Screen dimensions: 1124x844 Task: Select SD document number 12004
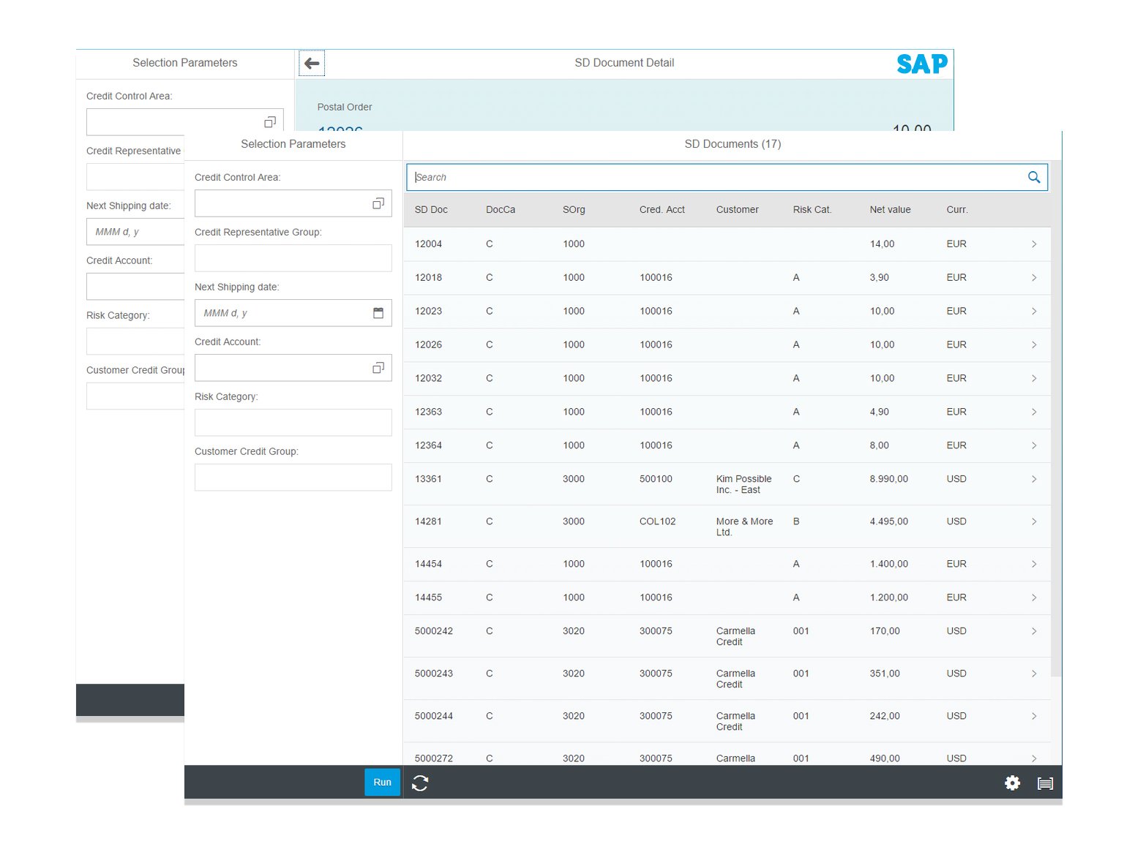pyautogui.click(x=428, y=244)
